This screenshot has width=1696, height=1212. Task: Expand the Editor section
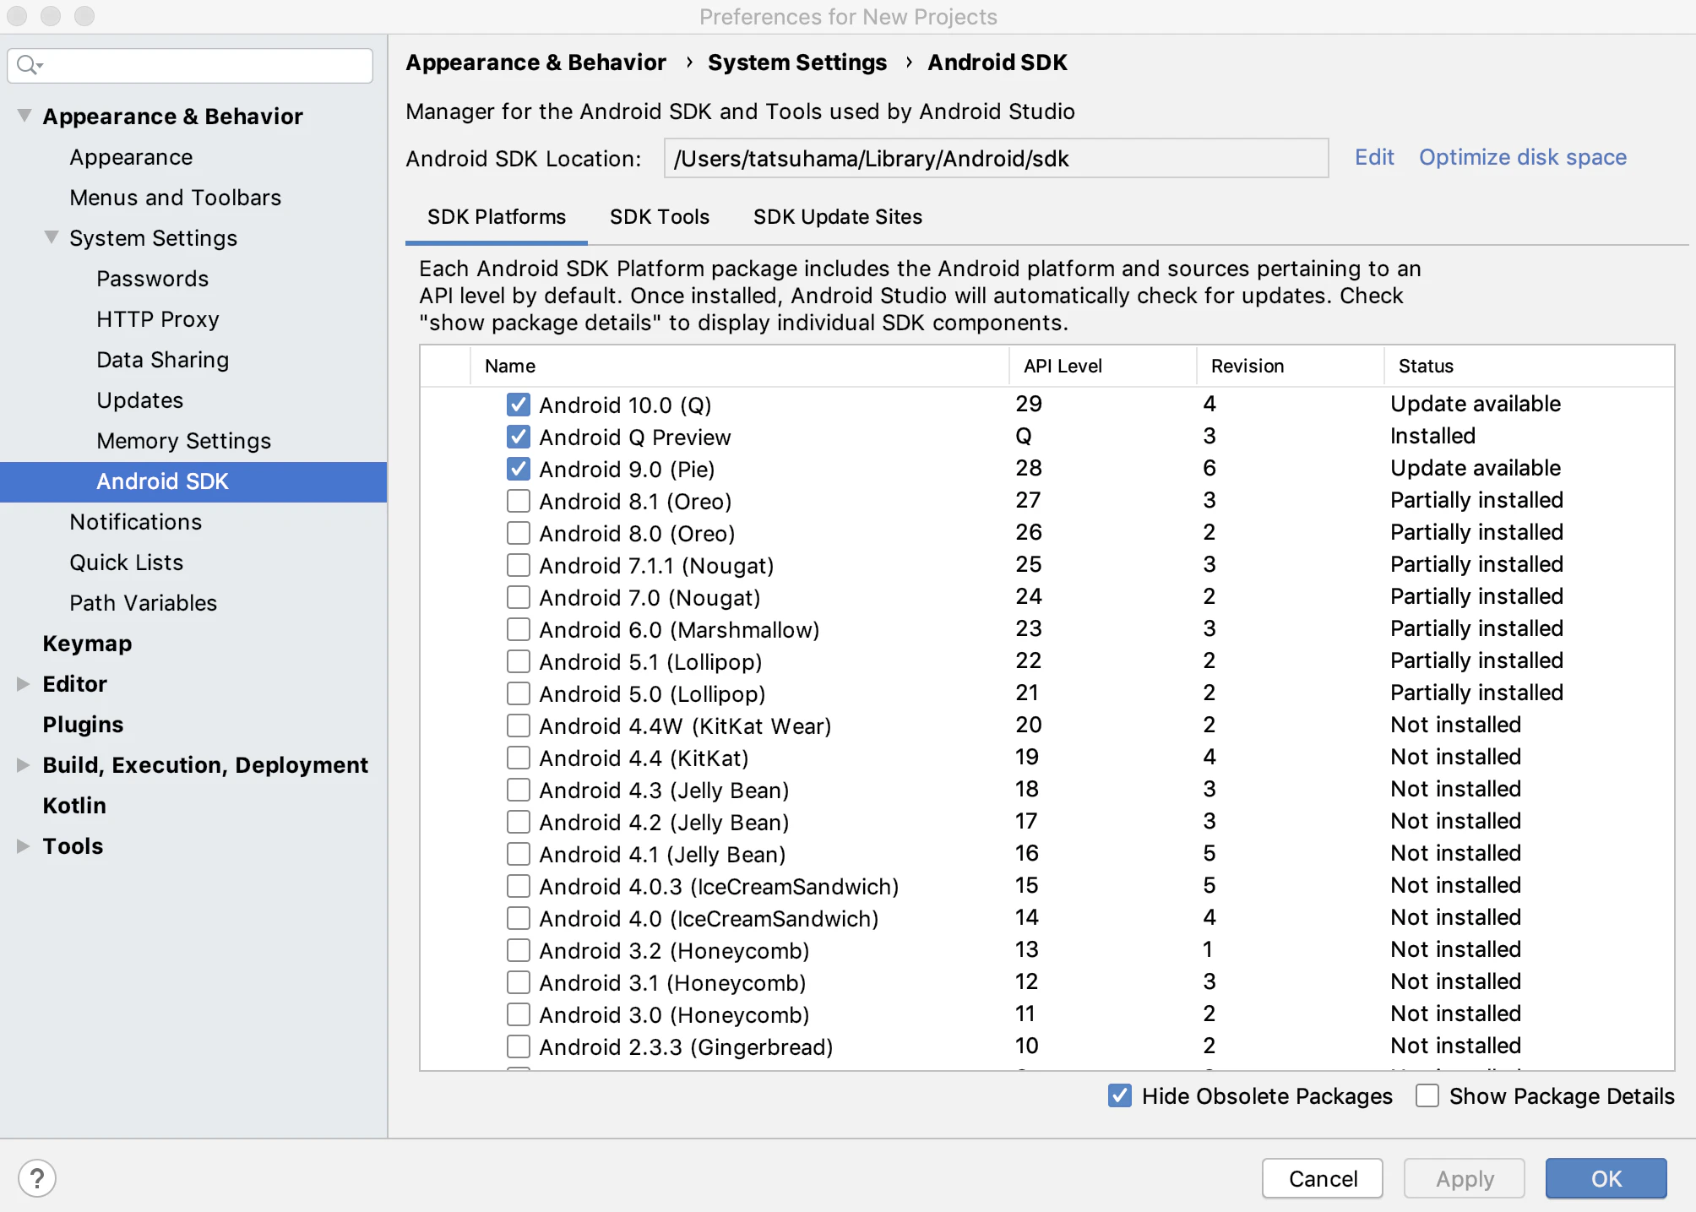coord(23,683)
